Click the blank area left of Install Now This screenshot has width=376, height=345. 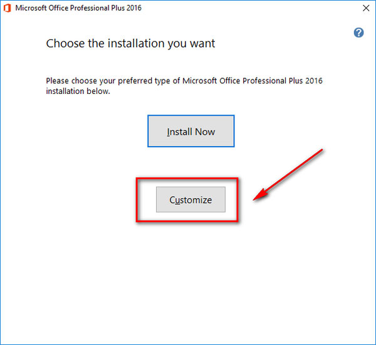click(x=88, y=131)
